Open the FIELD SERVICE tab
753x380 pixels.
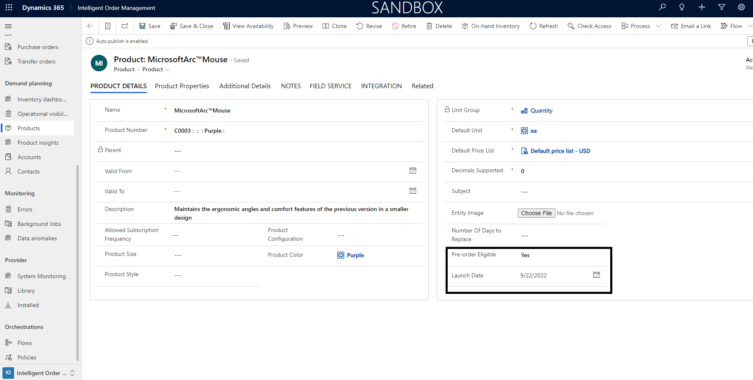pyautogui.click(x=330, y=86)
